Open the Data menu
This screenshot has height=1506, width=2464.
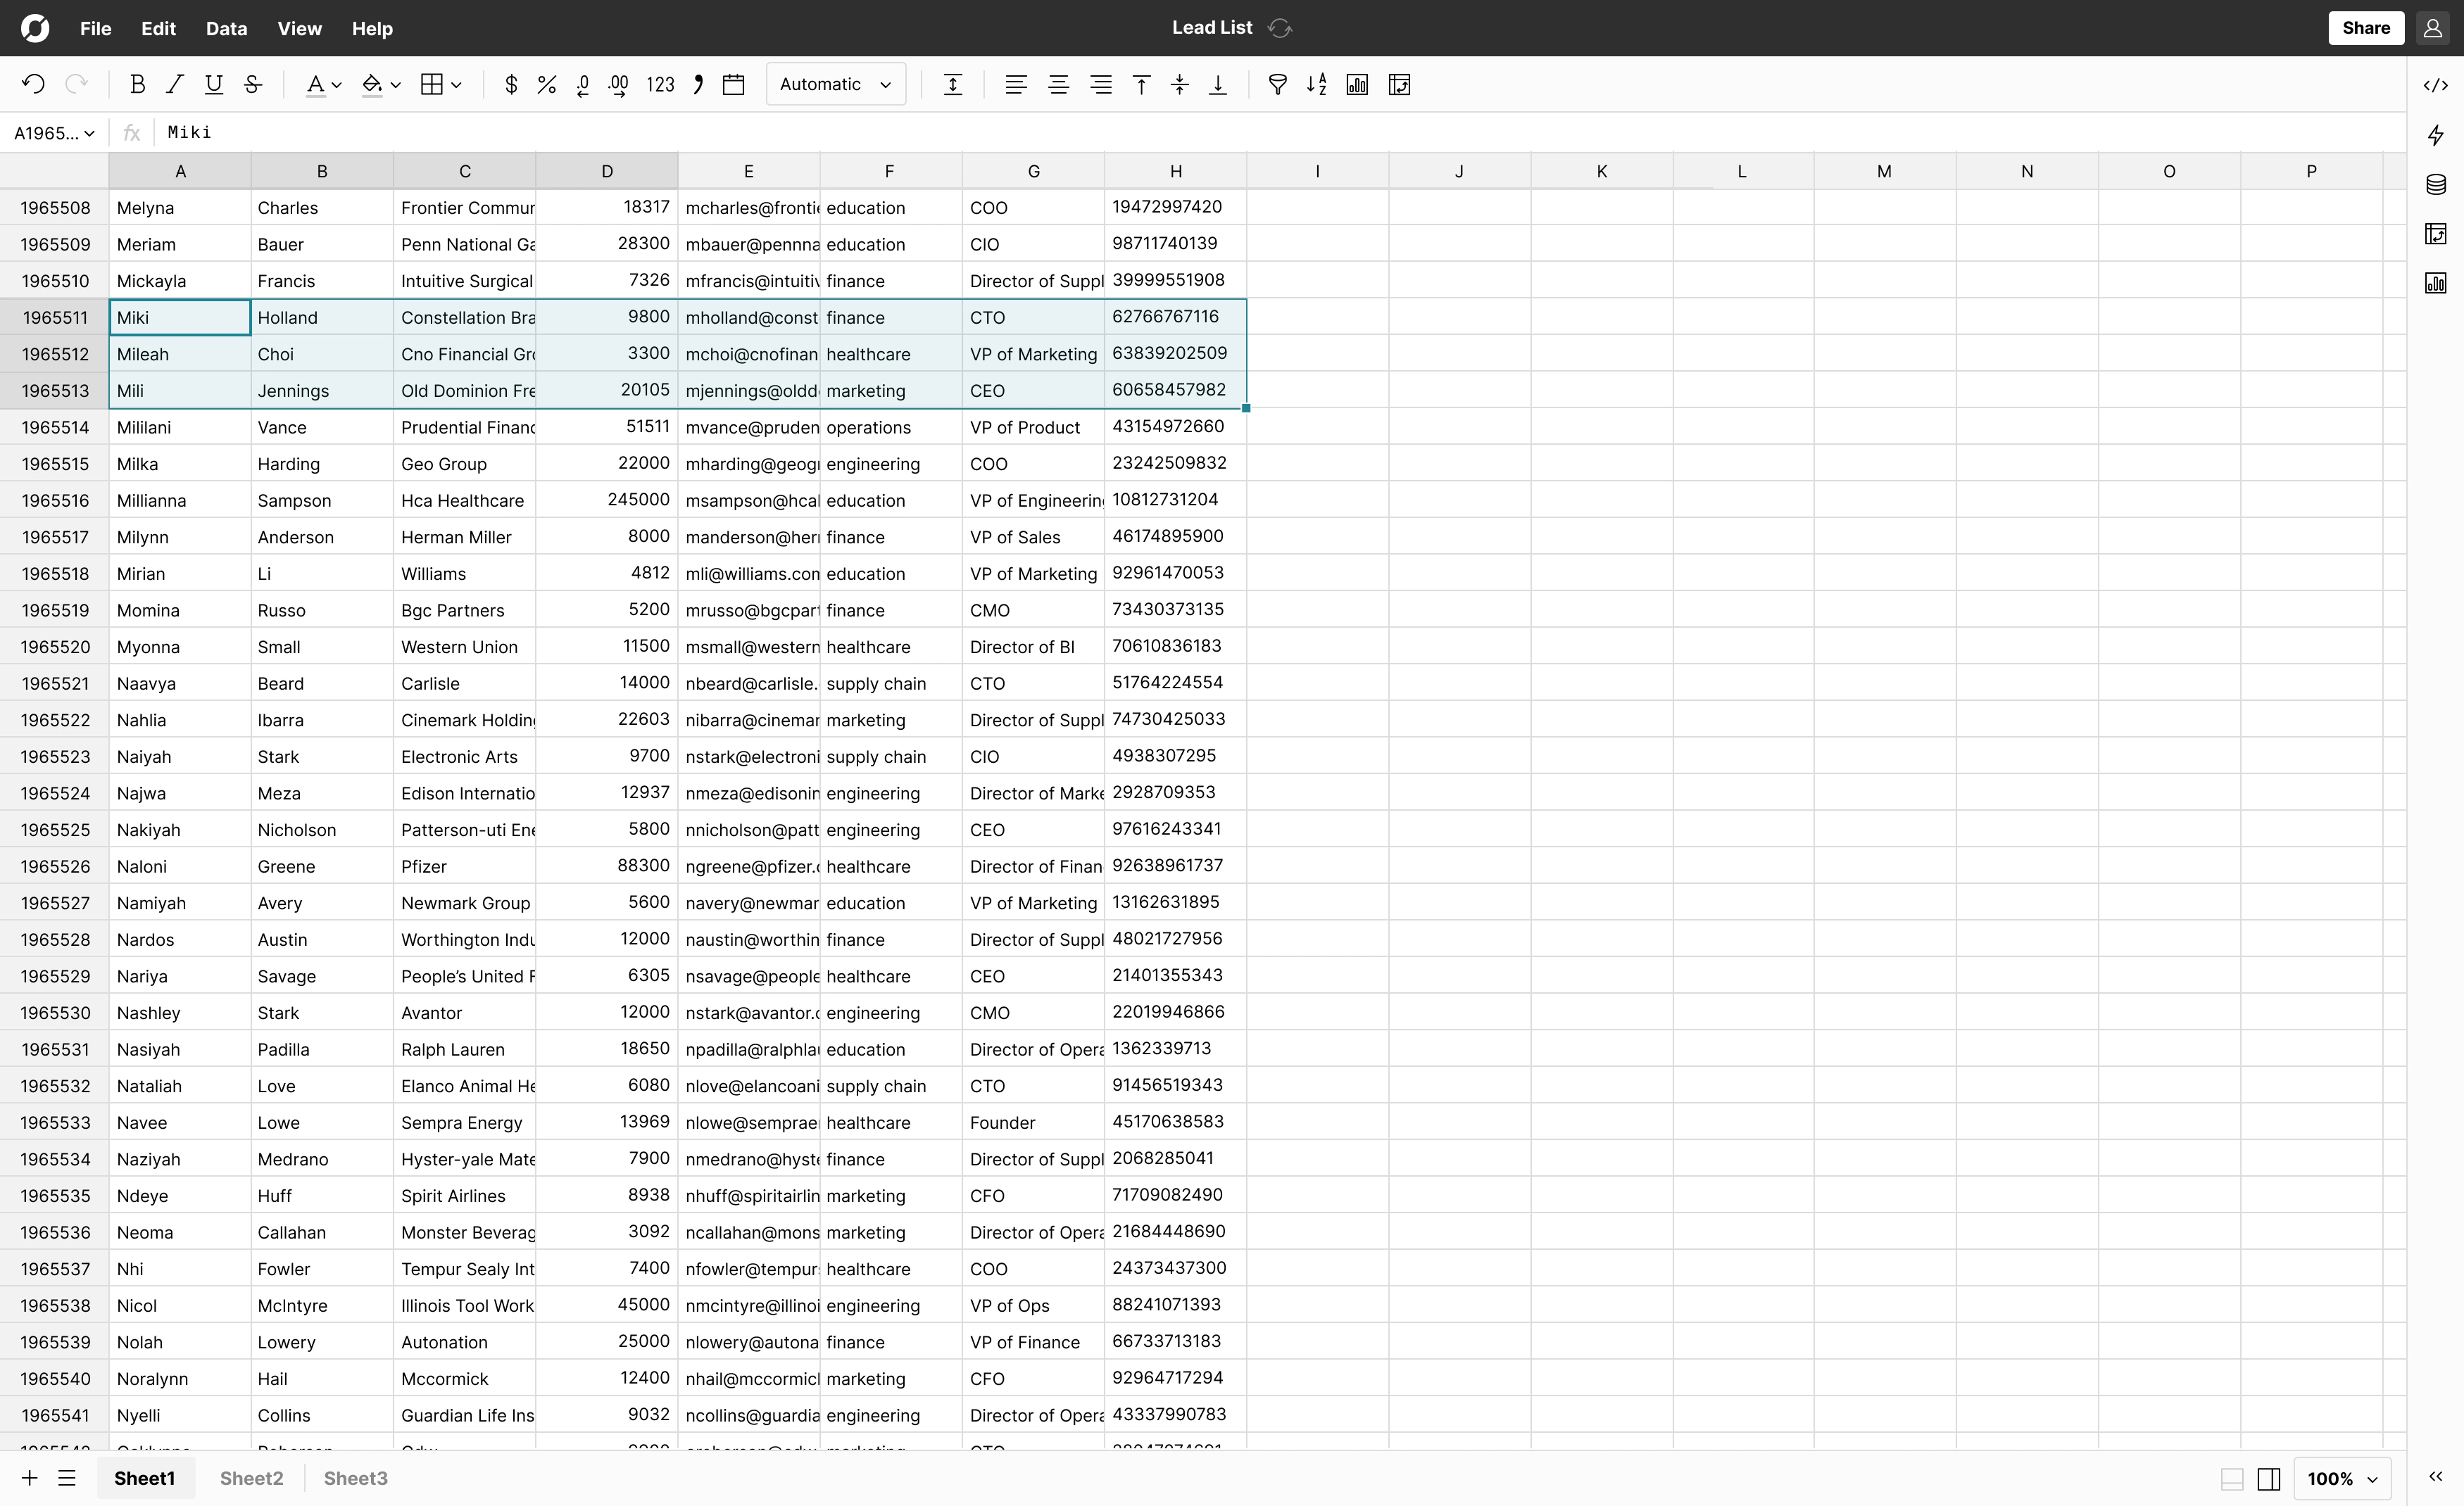pos(226,29)
